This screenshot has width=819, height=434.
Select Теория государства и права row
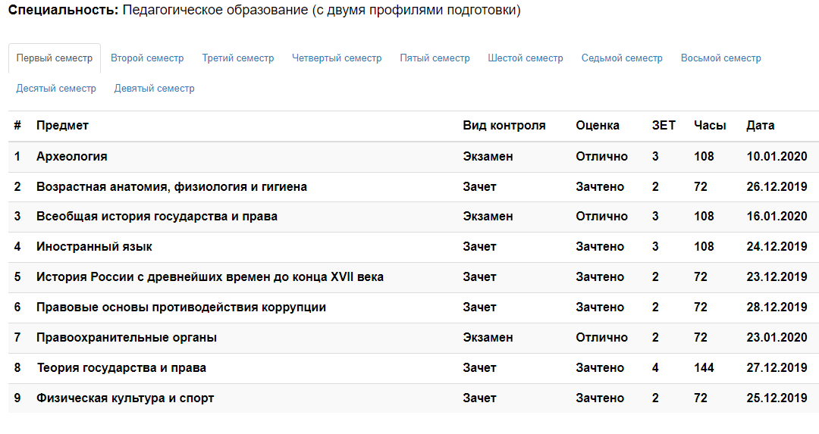tap(414, 368)
